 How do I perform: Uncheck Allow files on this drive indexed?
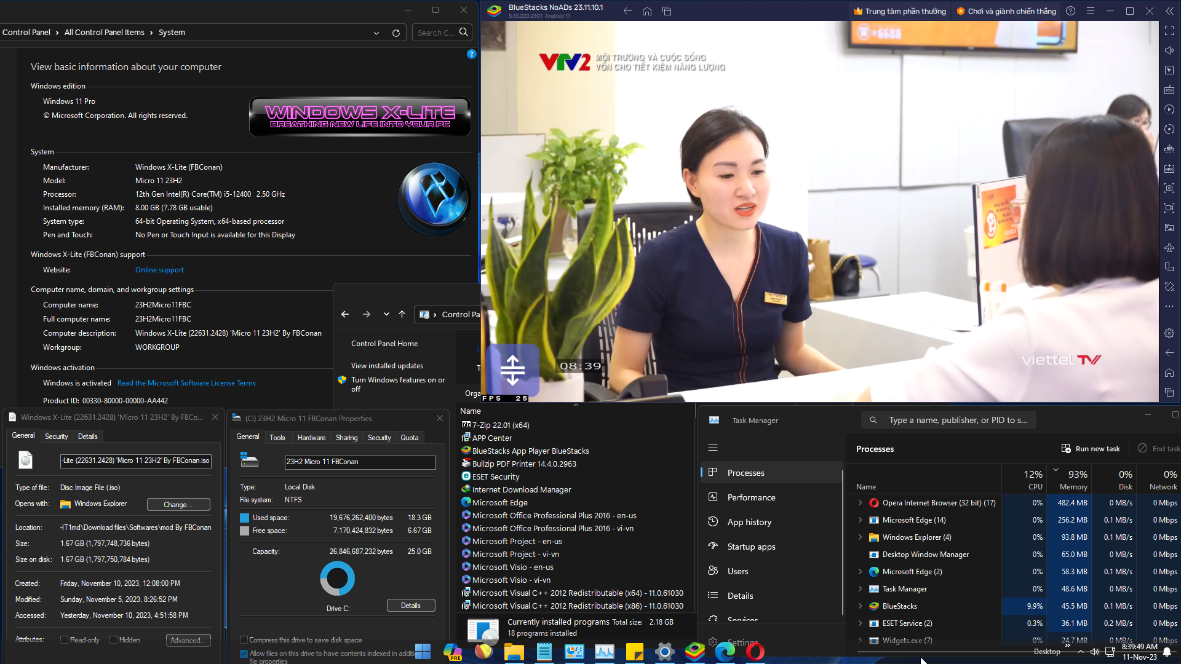244,654
